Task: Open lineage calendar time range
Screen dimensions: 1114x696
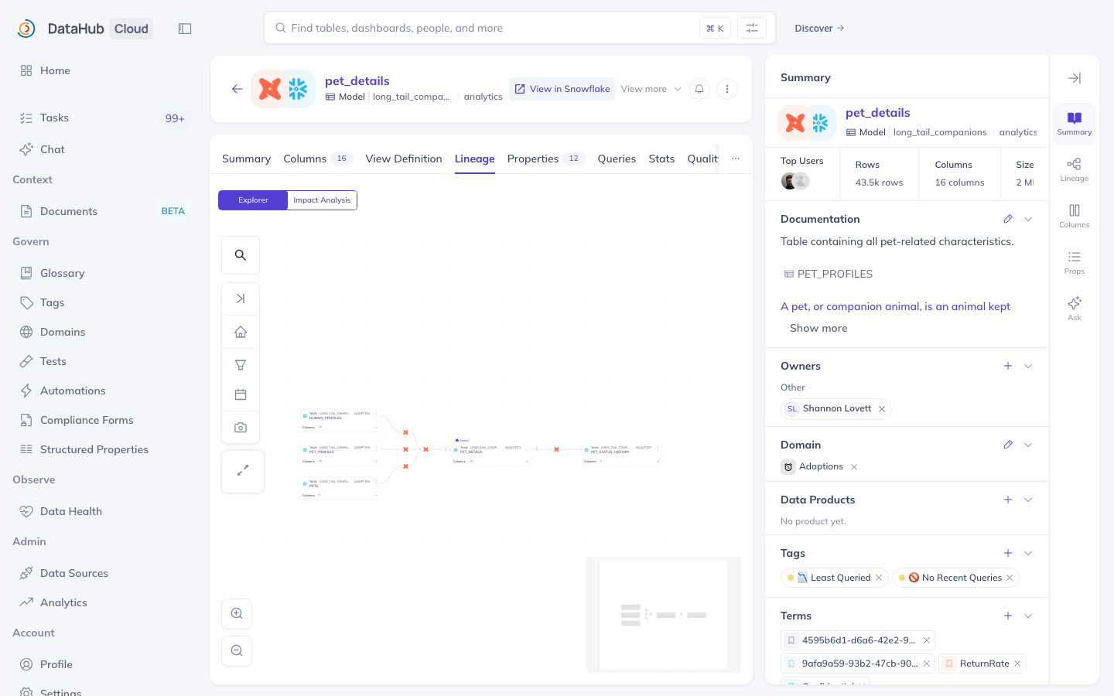Action: pos(241,394)
